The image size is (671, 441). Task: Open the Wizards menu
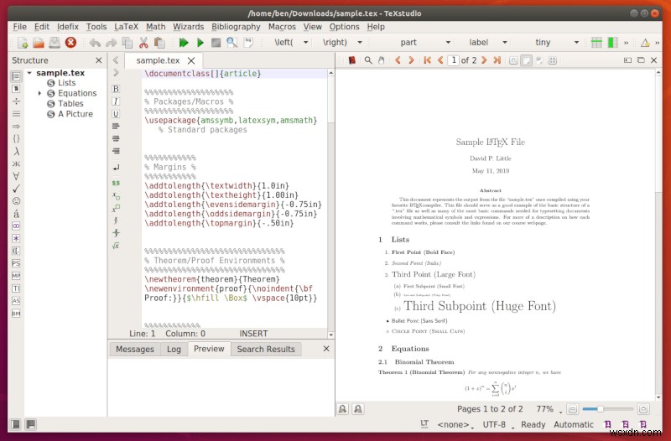[188, 27]
